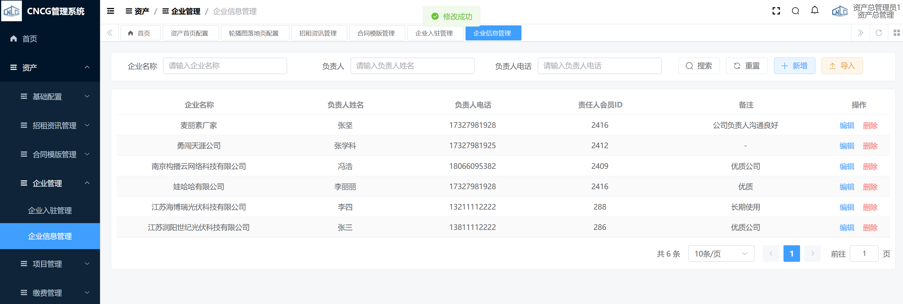The width and height of the screenshot is (903, 304).
Task: Open the tab grid options icon
Action: [x=896, y=33]
